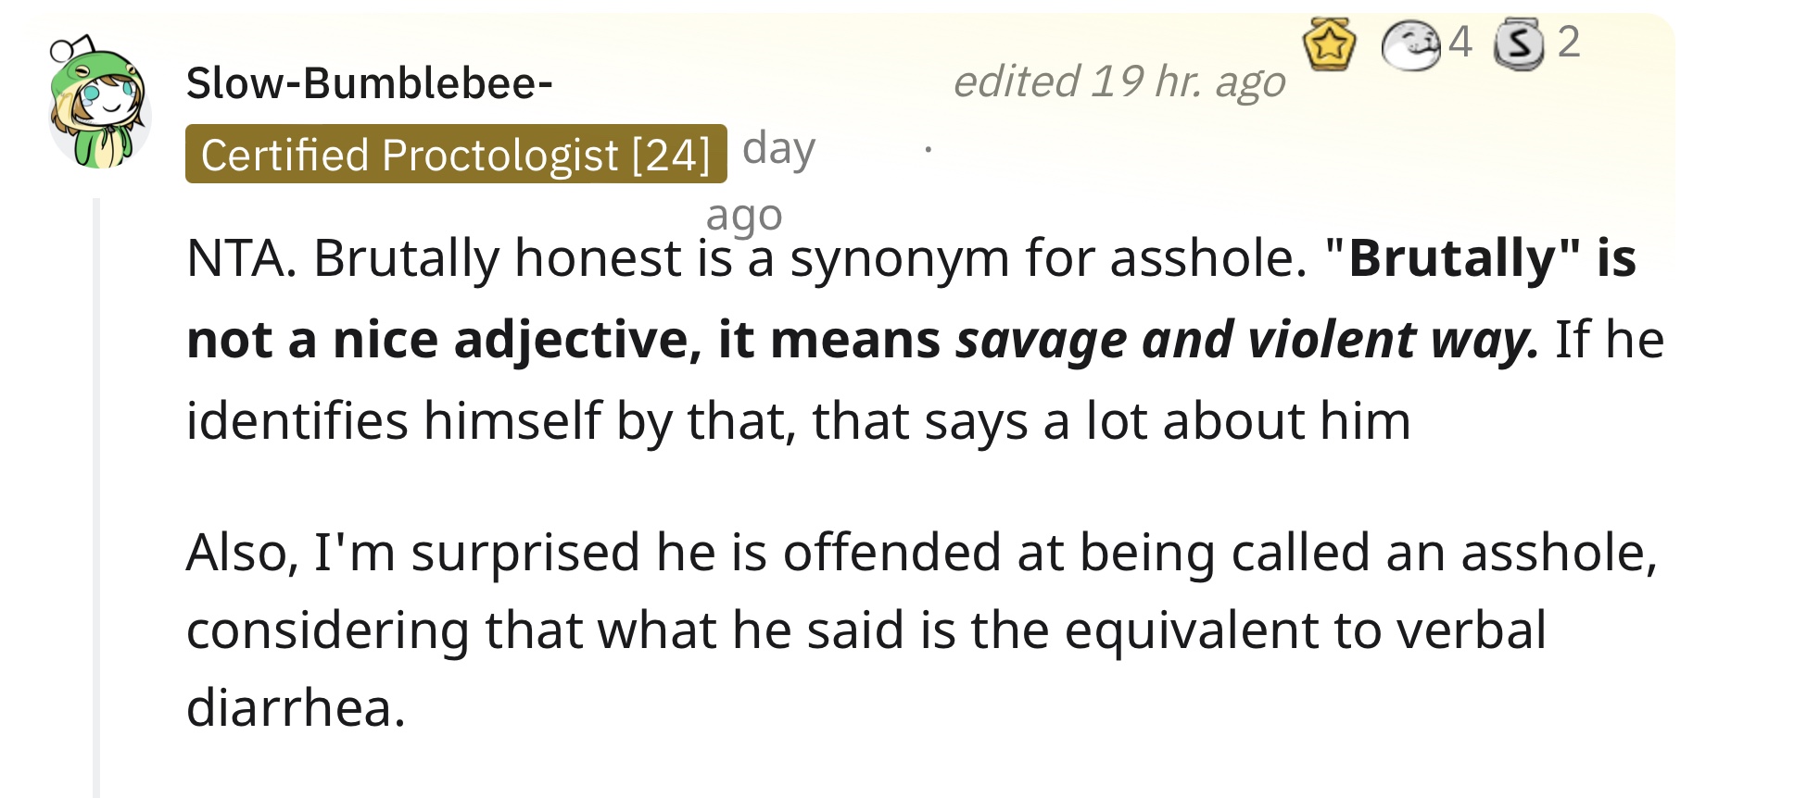Collapse the comment via the vertical thread line

coord(95,497)
